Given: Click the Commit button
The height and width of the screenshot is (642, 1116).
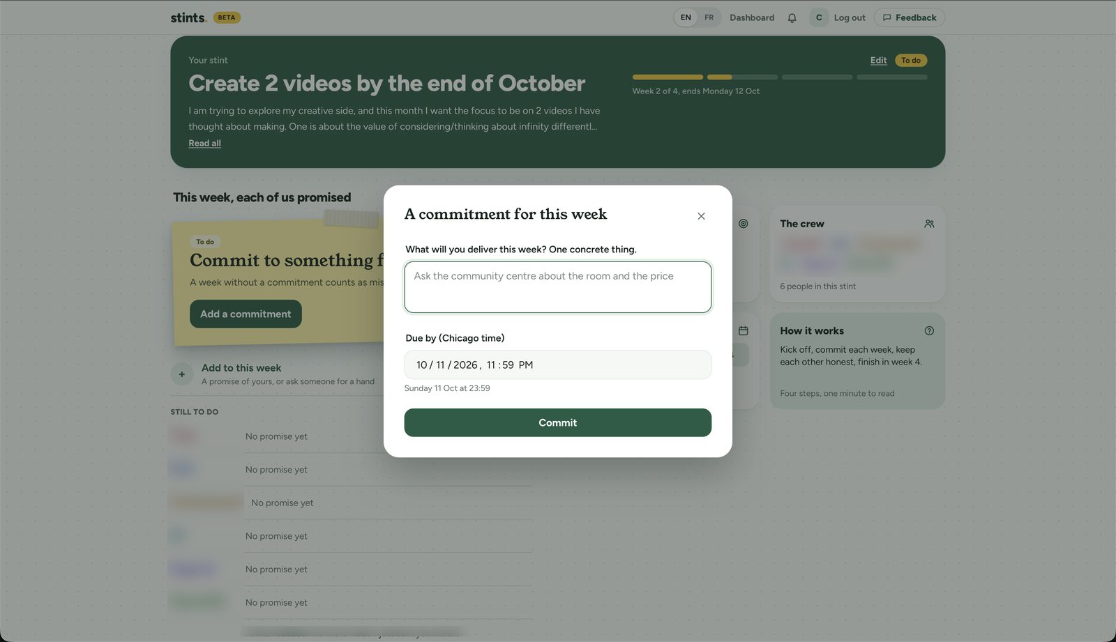Looking at the screenshot, I should pyautogui.click(x=558, y=422).
